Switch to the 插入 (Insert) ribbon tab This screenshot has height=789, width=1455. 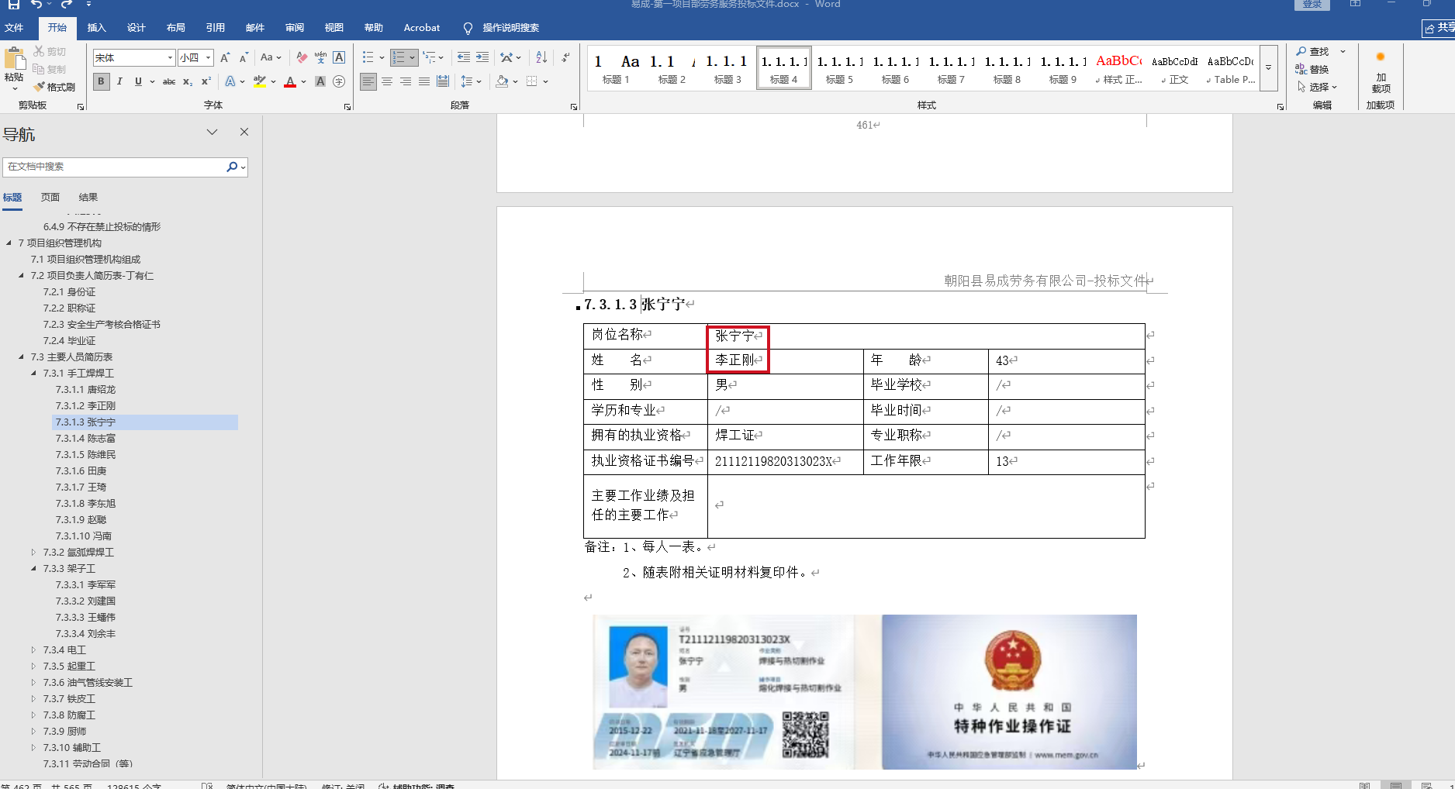pyautogui.click(x=96, y=28)
